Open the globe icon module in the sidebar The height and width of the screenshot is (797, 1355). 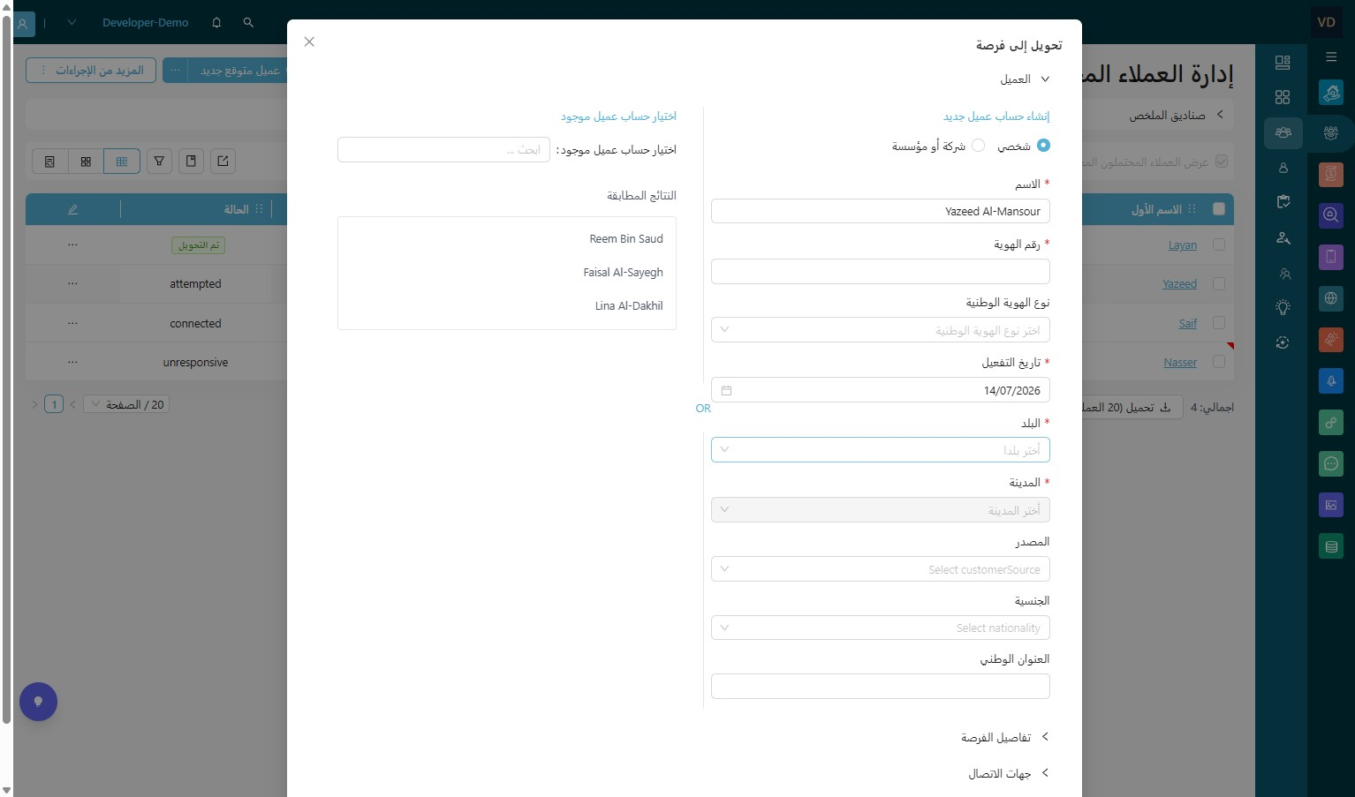click(1331, 298)
